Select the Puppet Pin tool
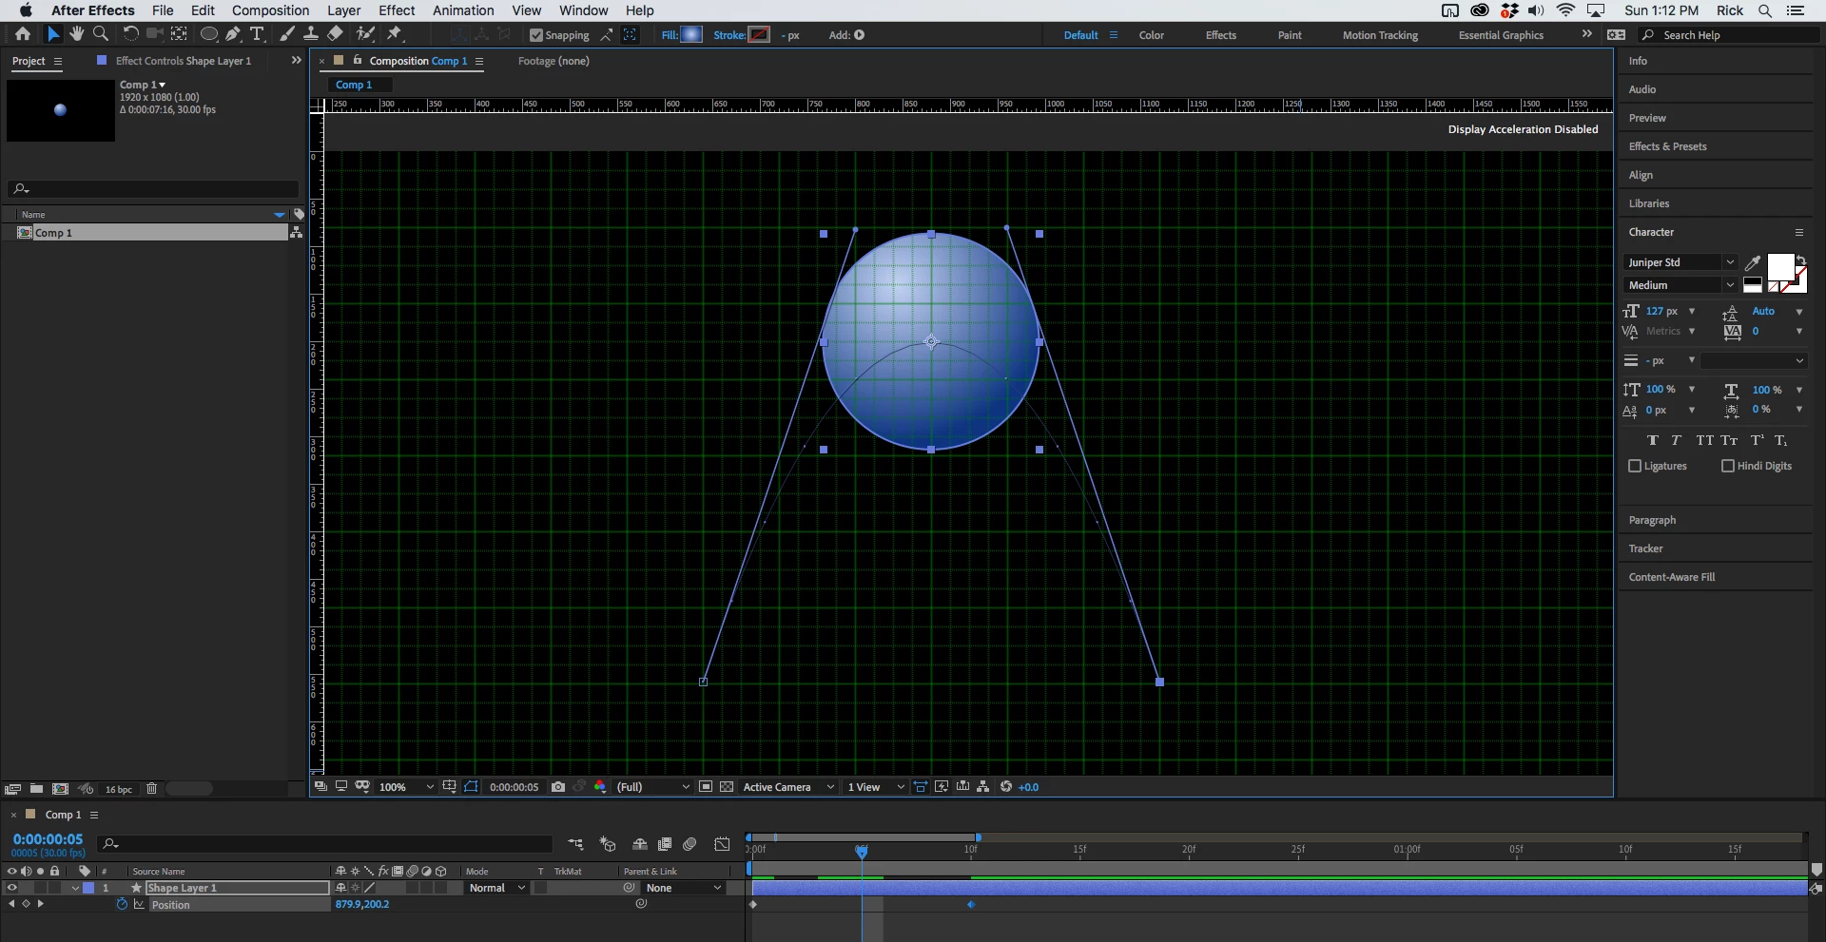The width and height of the screenshot is (1826, 942). 395,34
